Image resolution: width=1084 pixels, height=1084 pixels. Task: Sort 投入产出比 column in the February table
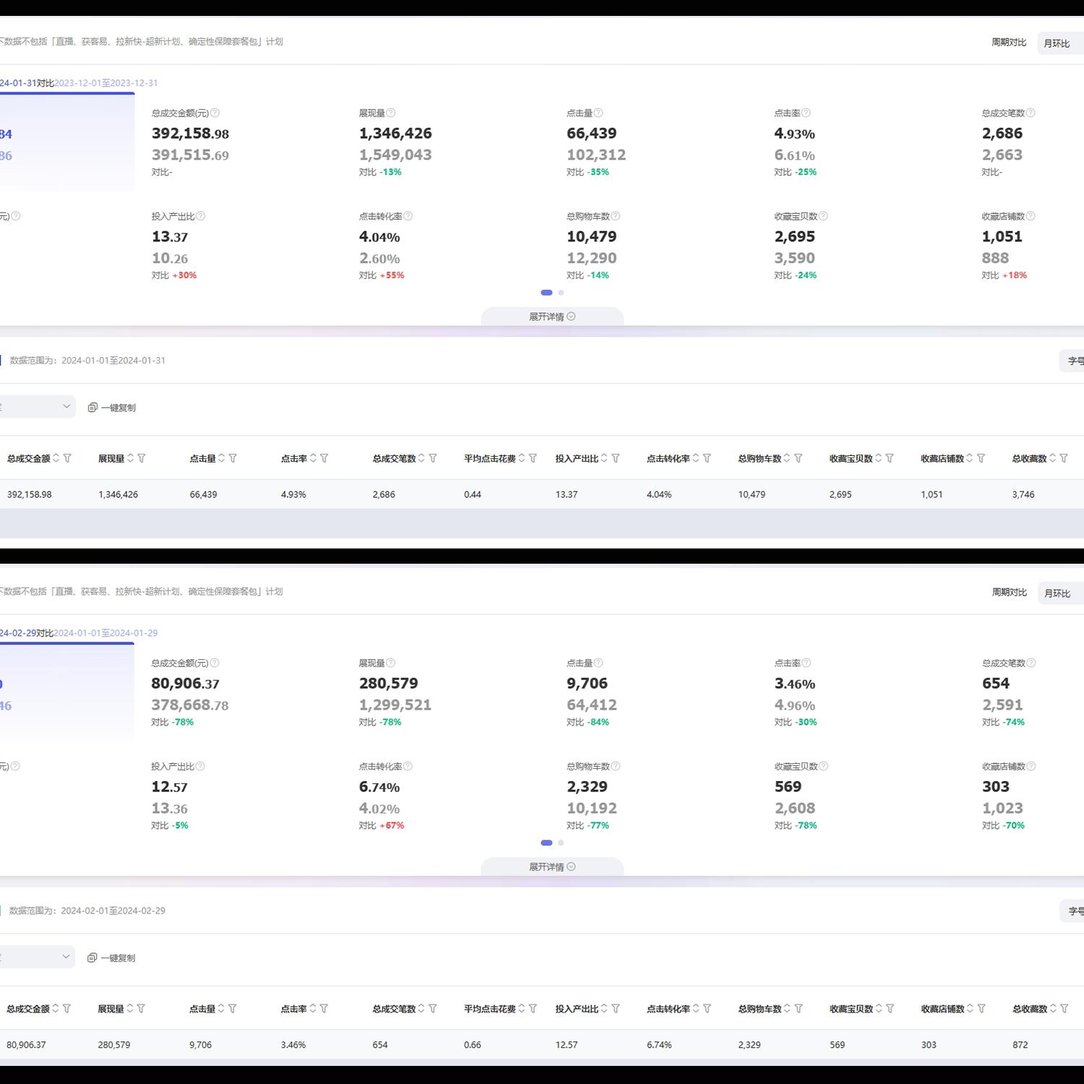604,1008
